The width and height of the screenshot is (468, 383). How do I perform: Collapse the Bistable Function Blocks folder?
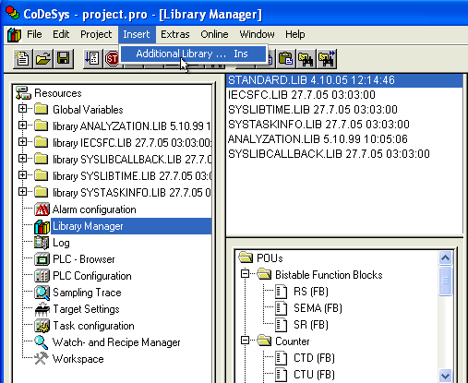click(x=245, y=274)
